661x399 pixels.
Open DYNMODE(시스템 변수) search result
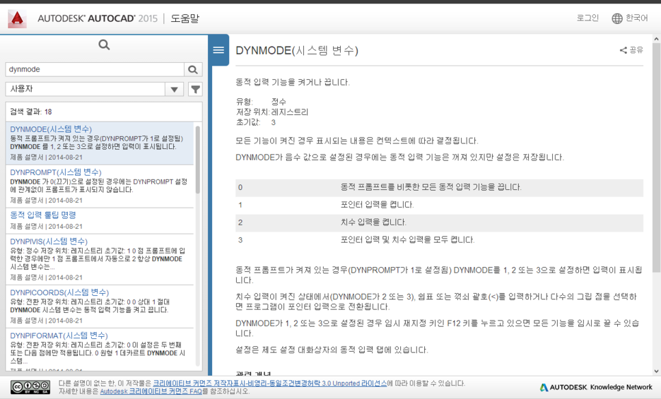pos(51,129)
